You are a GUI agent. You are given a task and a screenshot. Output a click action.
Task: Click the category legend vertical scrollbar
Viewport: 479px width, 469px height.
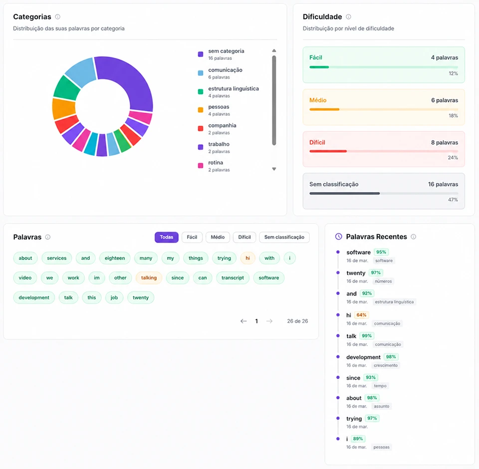pyautogui.click(x=274, y=100)
